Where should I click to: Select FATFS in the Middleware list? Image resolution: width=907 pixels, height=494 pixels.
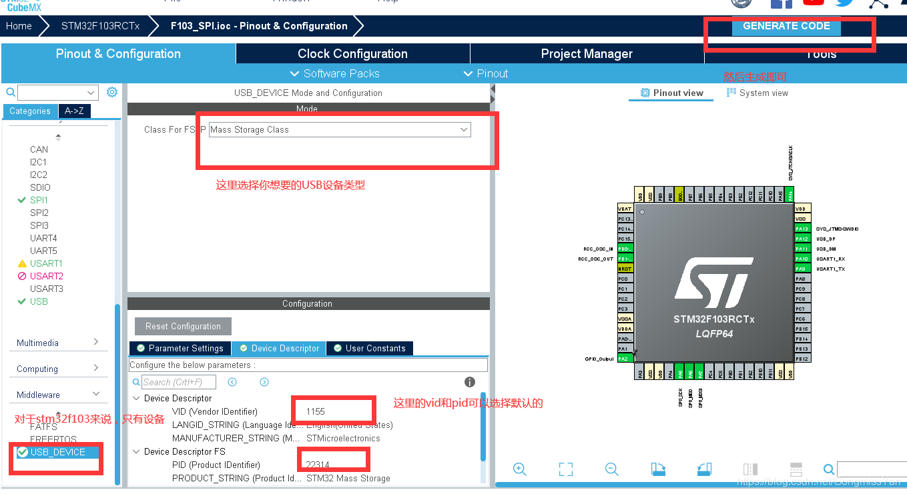43,427
